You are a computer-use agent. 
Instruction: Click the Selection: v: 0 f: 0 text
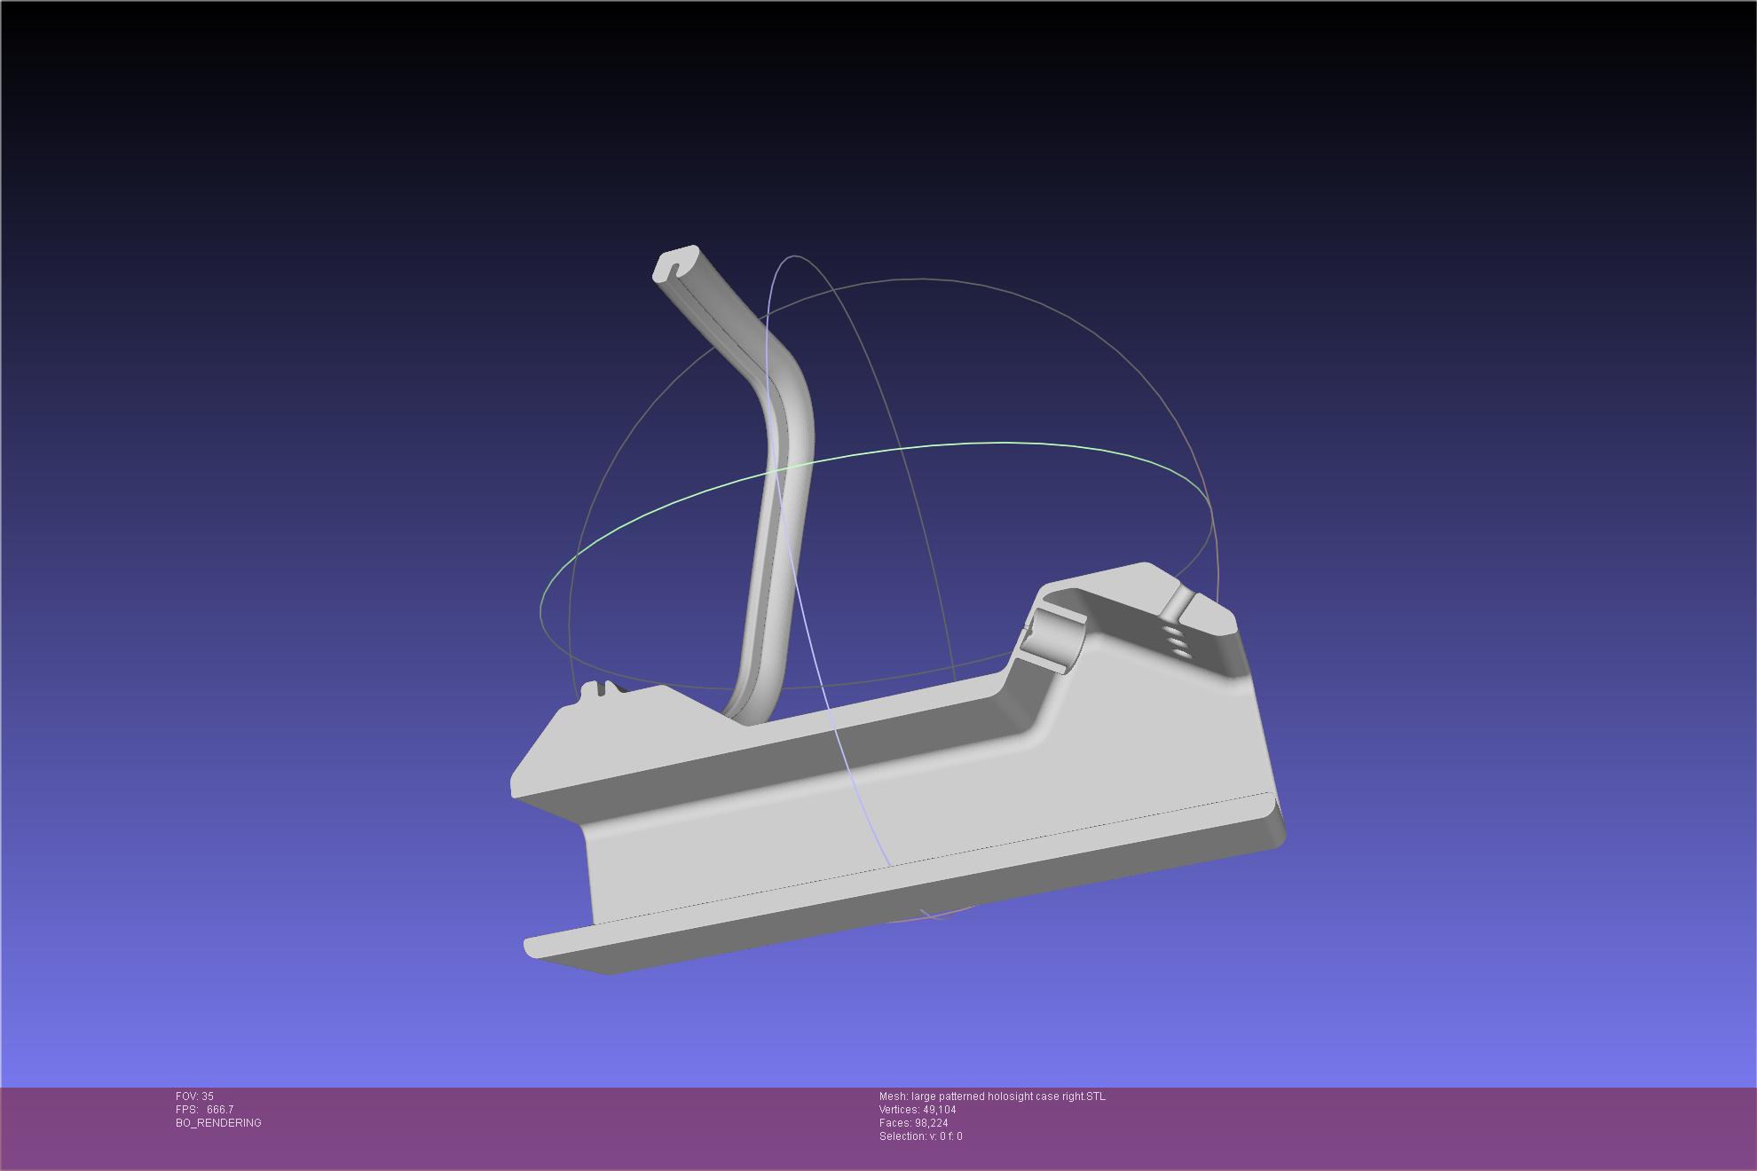(920, 1136)
